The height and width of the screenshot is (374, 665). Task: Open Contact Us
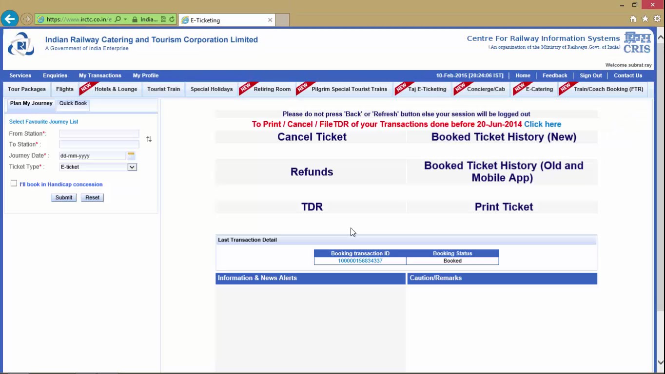pos(628,75)
